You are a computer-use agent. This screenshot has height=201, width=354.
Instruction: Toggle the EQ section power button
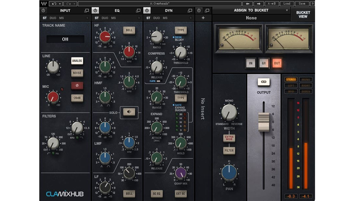click(x=95, y=10)
